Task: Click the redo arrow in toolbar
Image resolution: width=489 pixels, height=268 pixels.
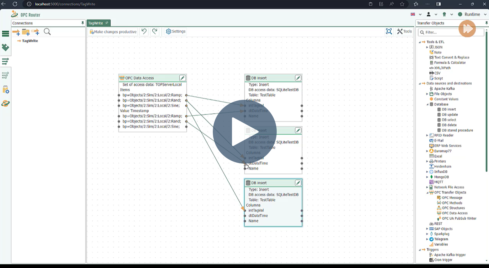Action: point(155,31)
